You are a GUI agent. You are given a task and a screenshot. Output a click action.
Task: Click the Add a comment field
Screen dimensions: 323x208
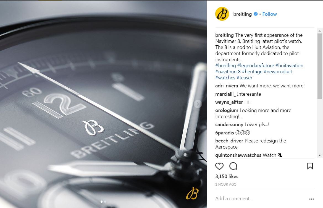click(261, 199)
